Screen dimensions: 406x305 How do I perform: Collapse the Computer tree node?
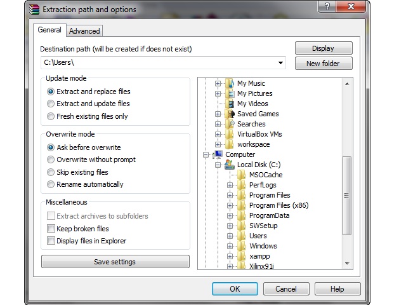coord(206,154)
